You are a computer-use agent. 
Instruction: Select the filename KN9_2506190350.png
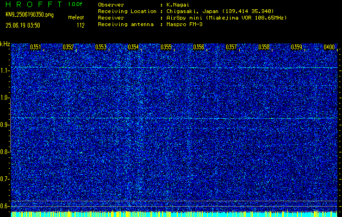pyautogui.click(x=29, y=15)
